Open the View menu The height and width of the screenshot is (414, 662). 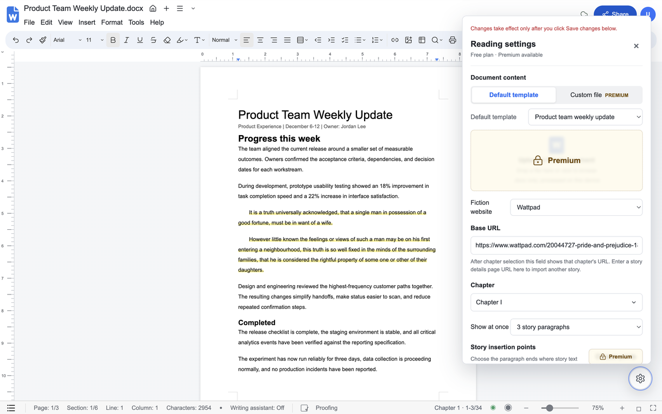65,22
